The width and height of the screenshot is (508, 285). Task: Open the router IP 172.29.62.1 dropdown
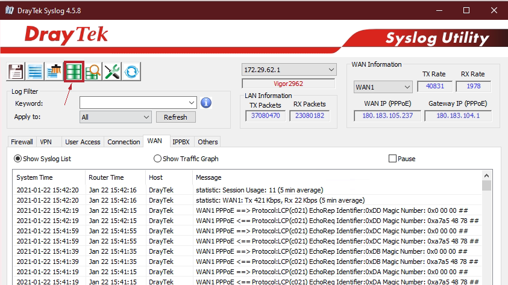tap(289, 70)
